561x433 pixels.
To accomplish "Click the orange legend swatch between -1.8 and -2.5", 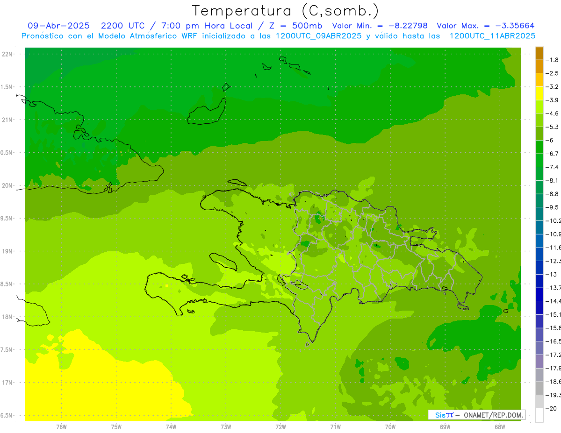I will click(x=539, y=67).
